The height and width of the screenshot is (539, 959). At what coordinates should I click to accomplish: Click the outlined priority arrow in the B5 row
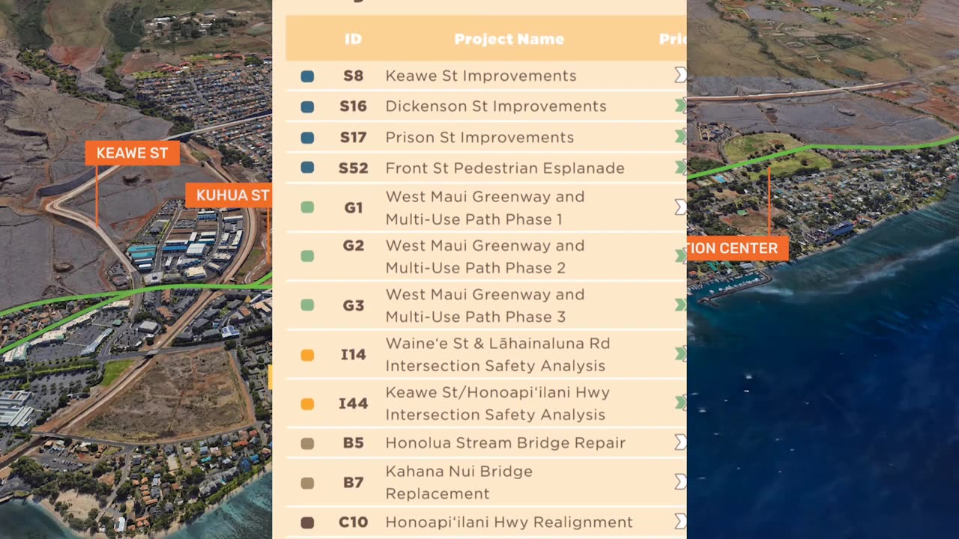tap(680, 442)
